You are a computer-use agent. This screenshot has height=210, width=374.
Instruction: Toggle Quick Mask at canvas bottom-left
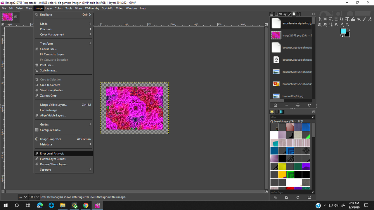(3, 192)
